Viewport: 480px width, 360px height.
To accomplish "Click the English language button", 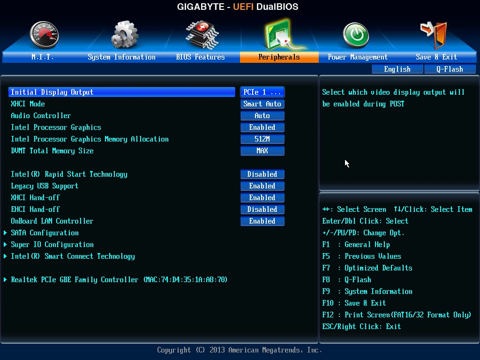I will click(397, 69).
